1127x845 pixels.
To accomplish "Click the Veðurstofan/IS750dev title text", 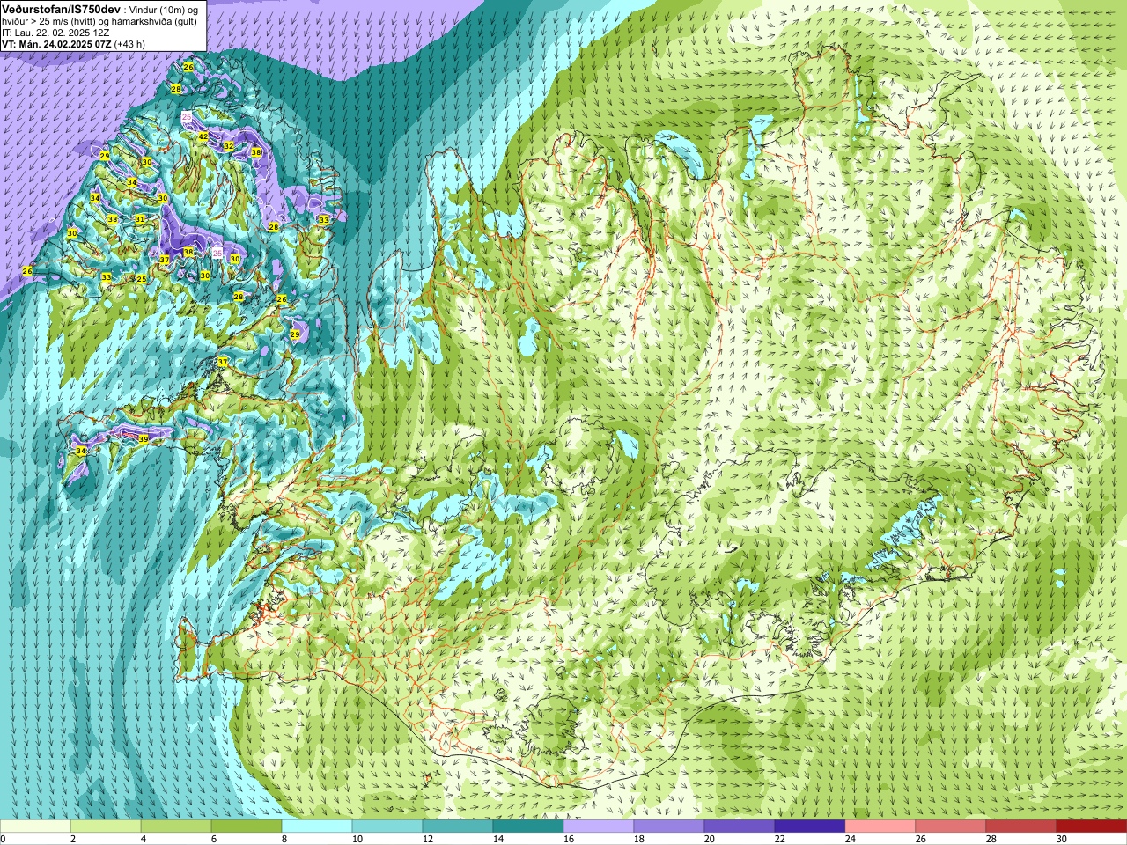I will coord(61,9).
